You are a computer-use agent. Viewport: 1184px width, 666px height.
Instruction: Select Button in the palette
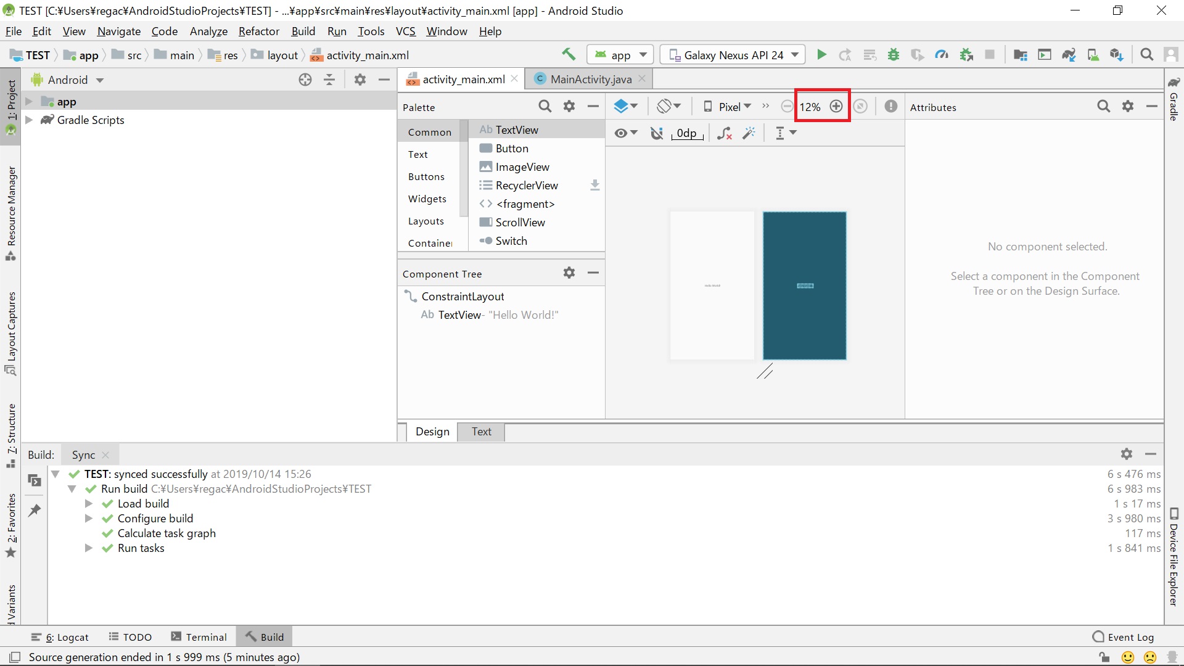(x=536, y=148)
